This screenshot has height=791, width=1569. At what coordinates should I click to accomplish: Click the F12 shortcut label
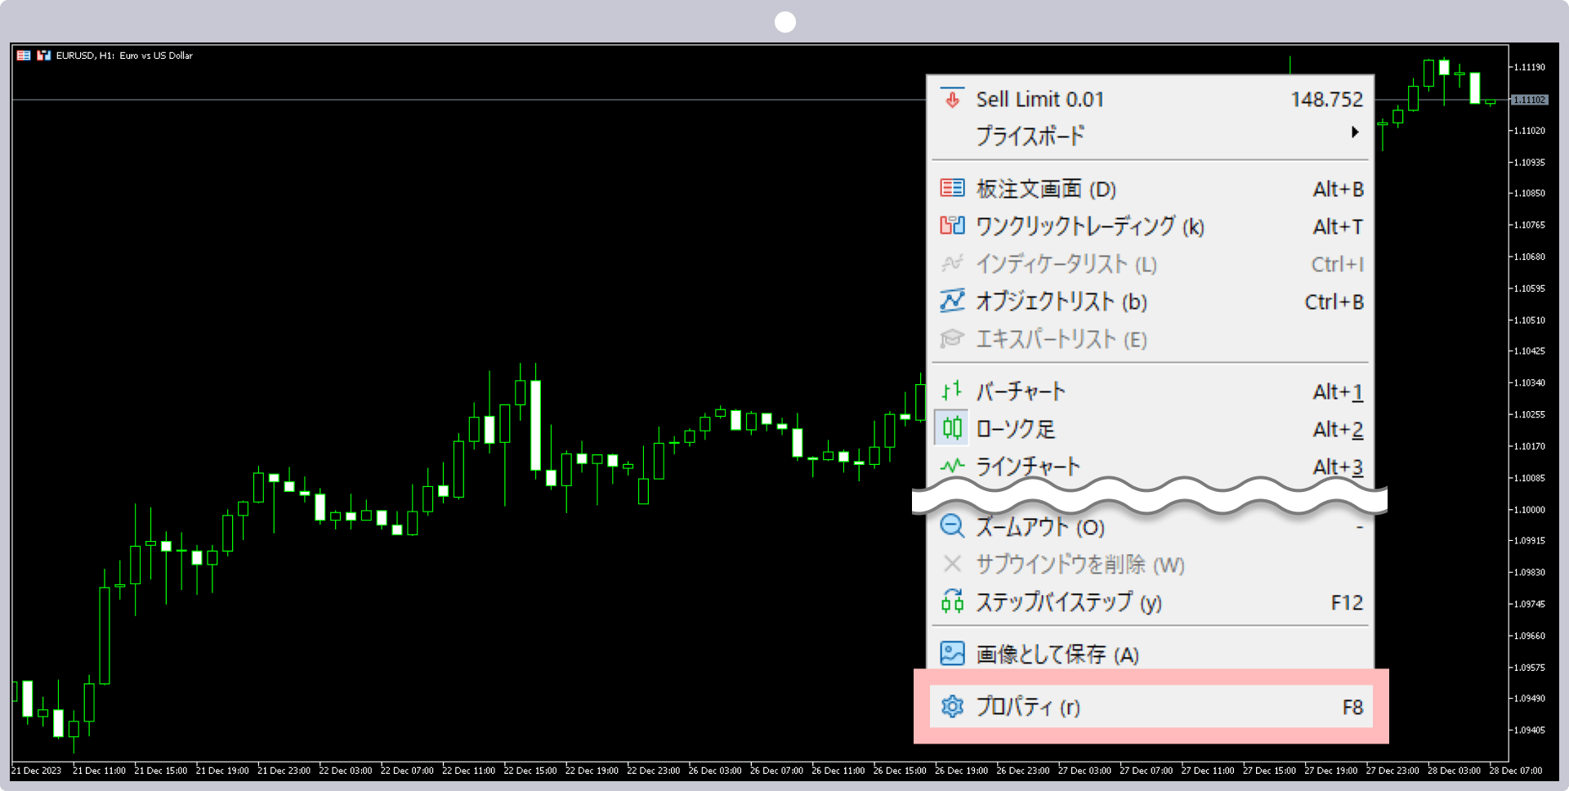click(x=1347, y=602)
